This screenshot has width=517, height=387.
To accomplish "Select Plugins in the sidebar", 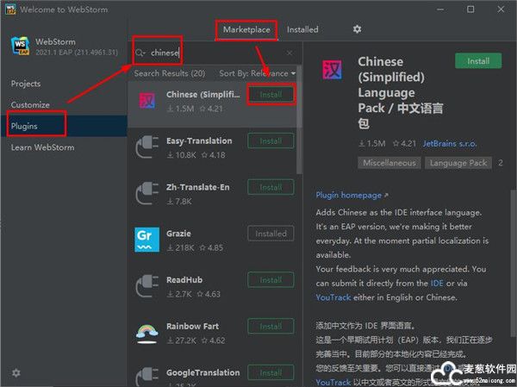I will [x=64, y=126].
